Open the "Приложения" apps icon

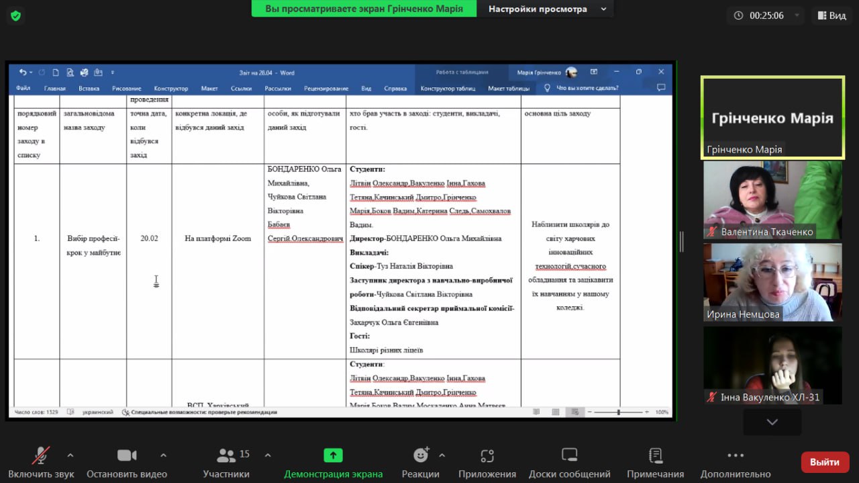[x=487, y=462]
